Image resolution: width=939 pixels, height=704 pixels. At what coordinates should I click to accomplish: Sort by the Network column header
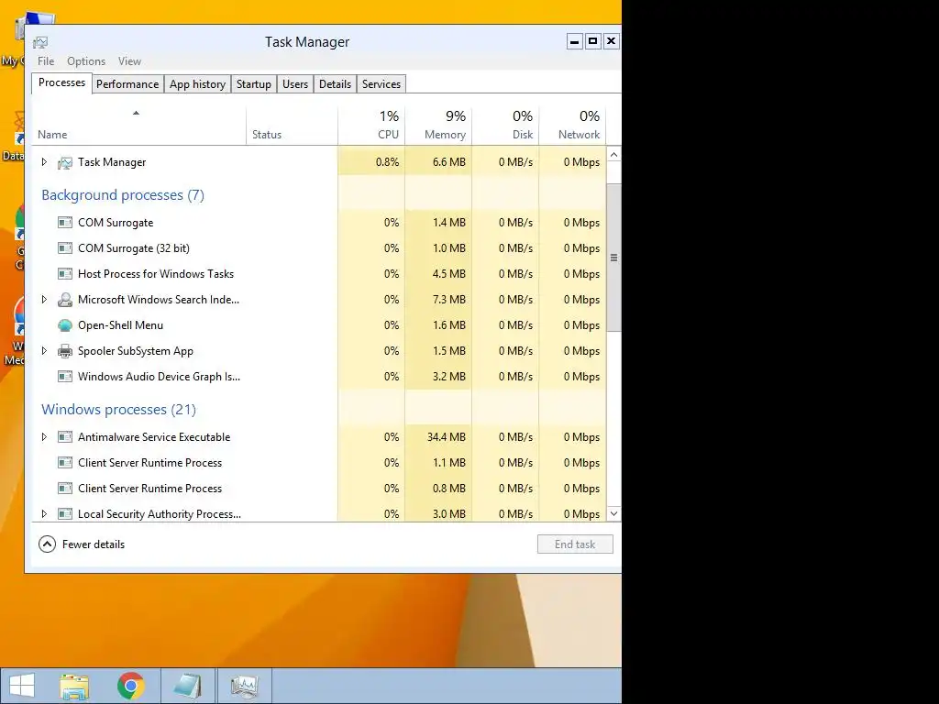(x=572, y=126)
